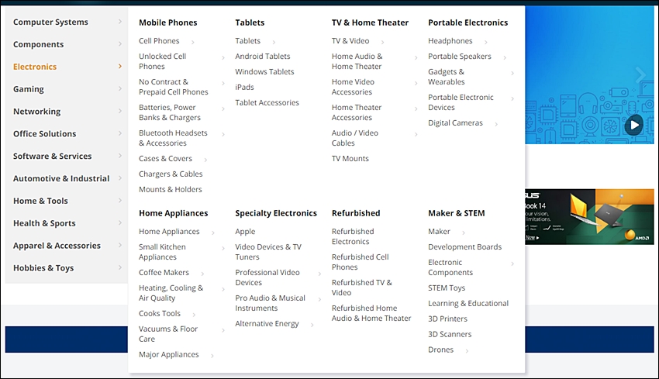Screen dimensions: 659x379
Task: Open 3D Scanners link
Action: click(x=450, y=334)
